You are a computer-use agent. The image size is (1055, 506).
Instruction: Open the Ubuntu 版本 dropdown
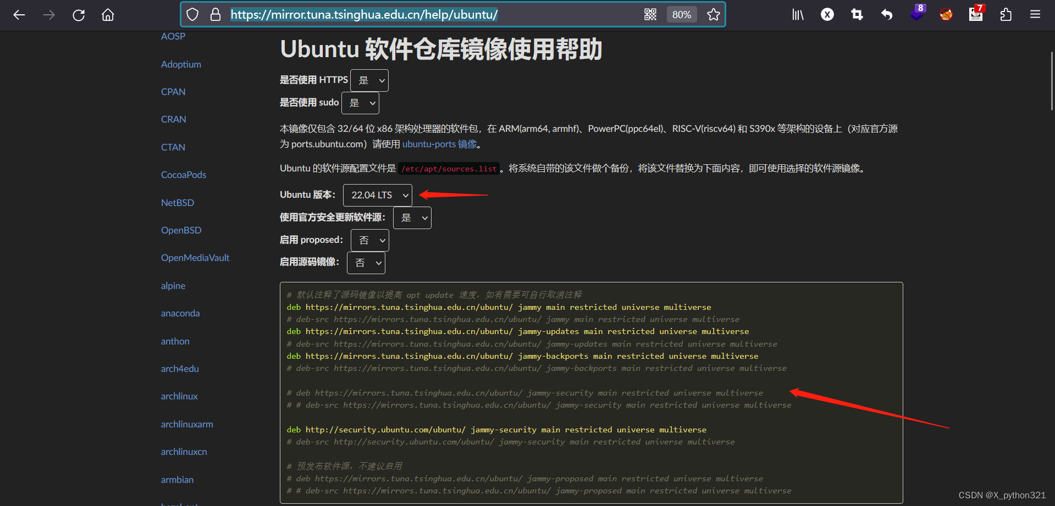377,194
